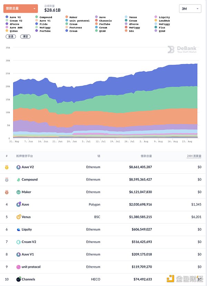Toggle the Liquity series in chart legend

[164, 17]
